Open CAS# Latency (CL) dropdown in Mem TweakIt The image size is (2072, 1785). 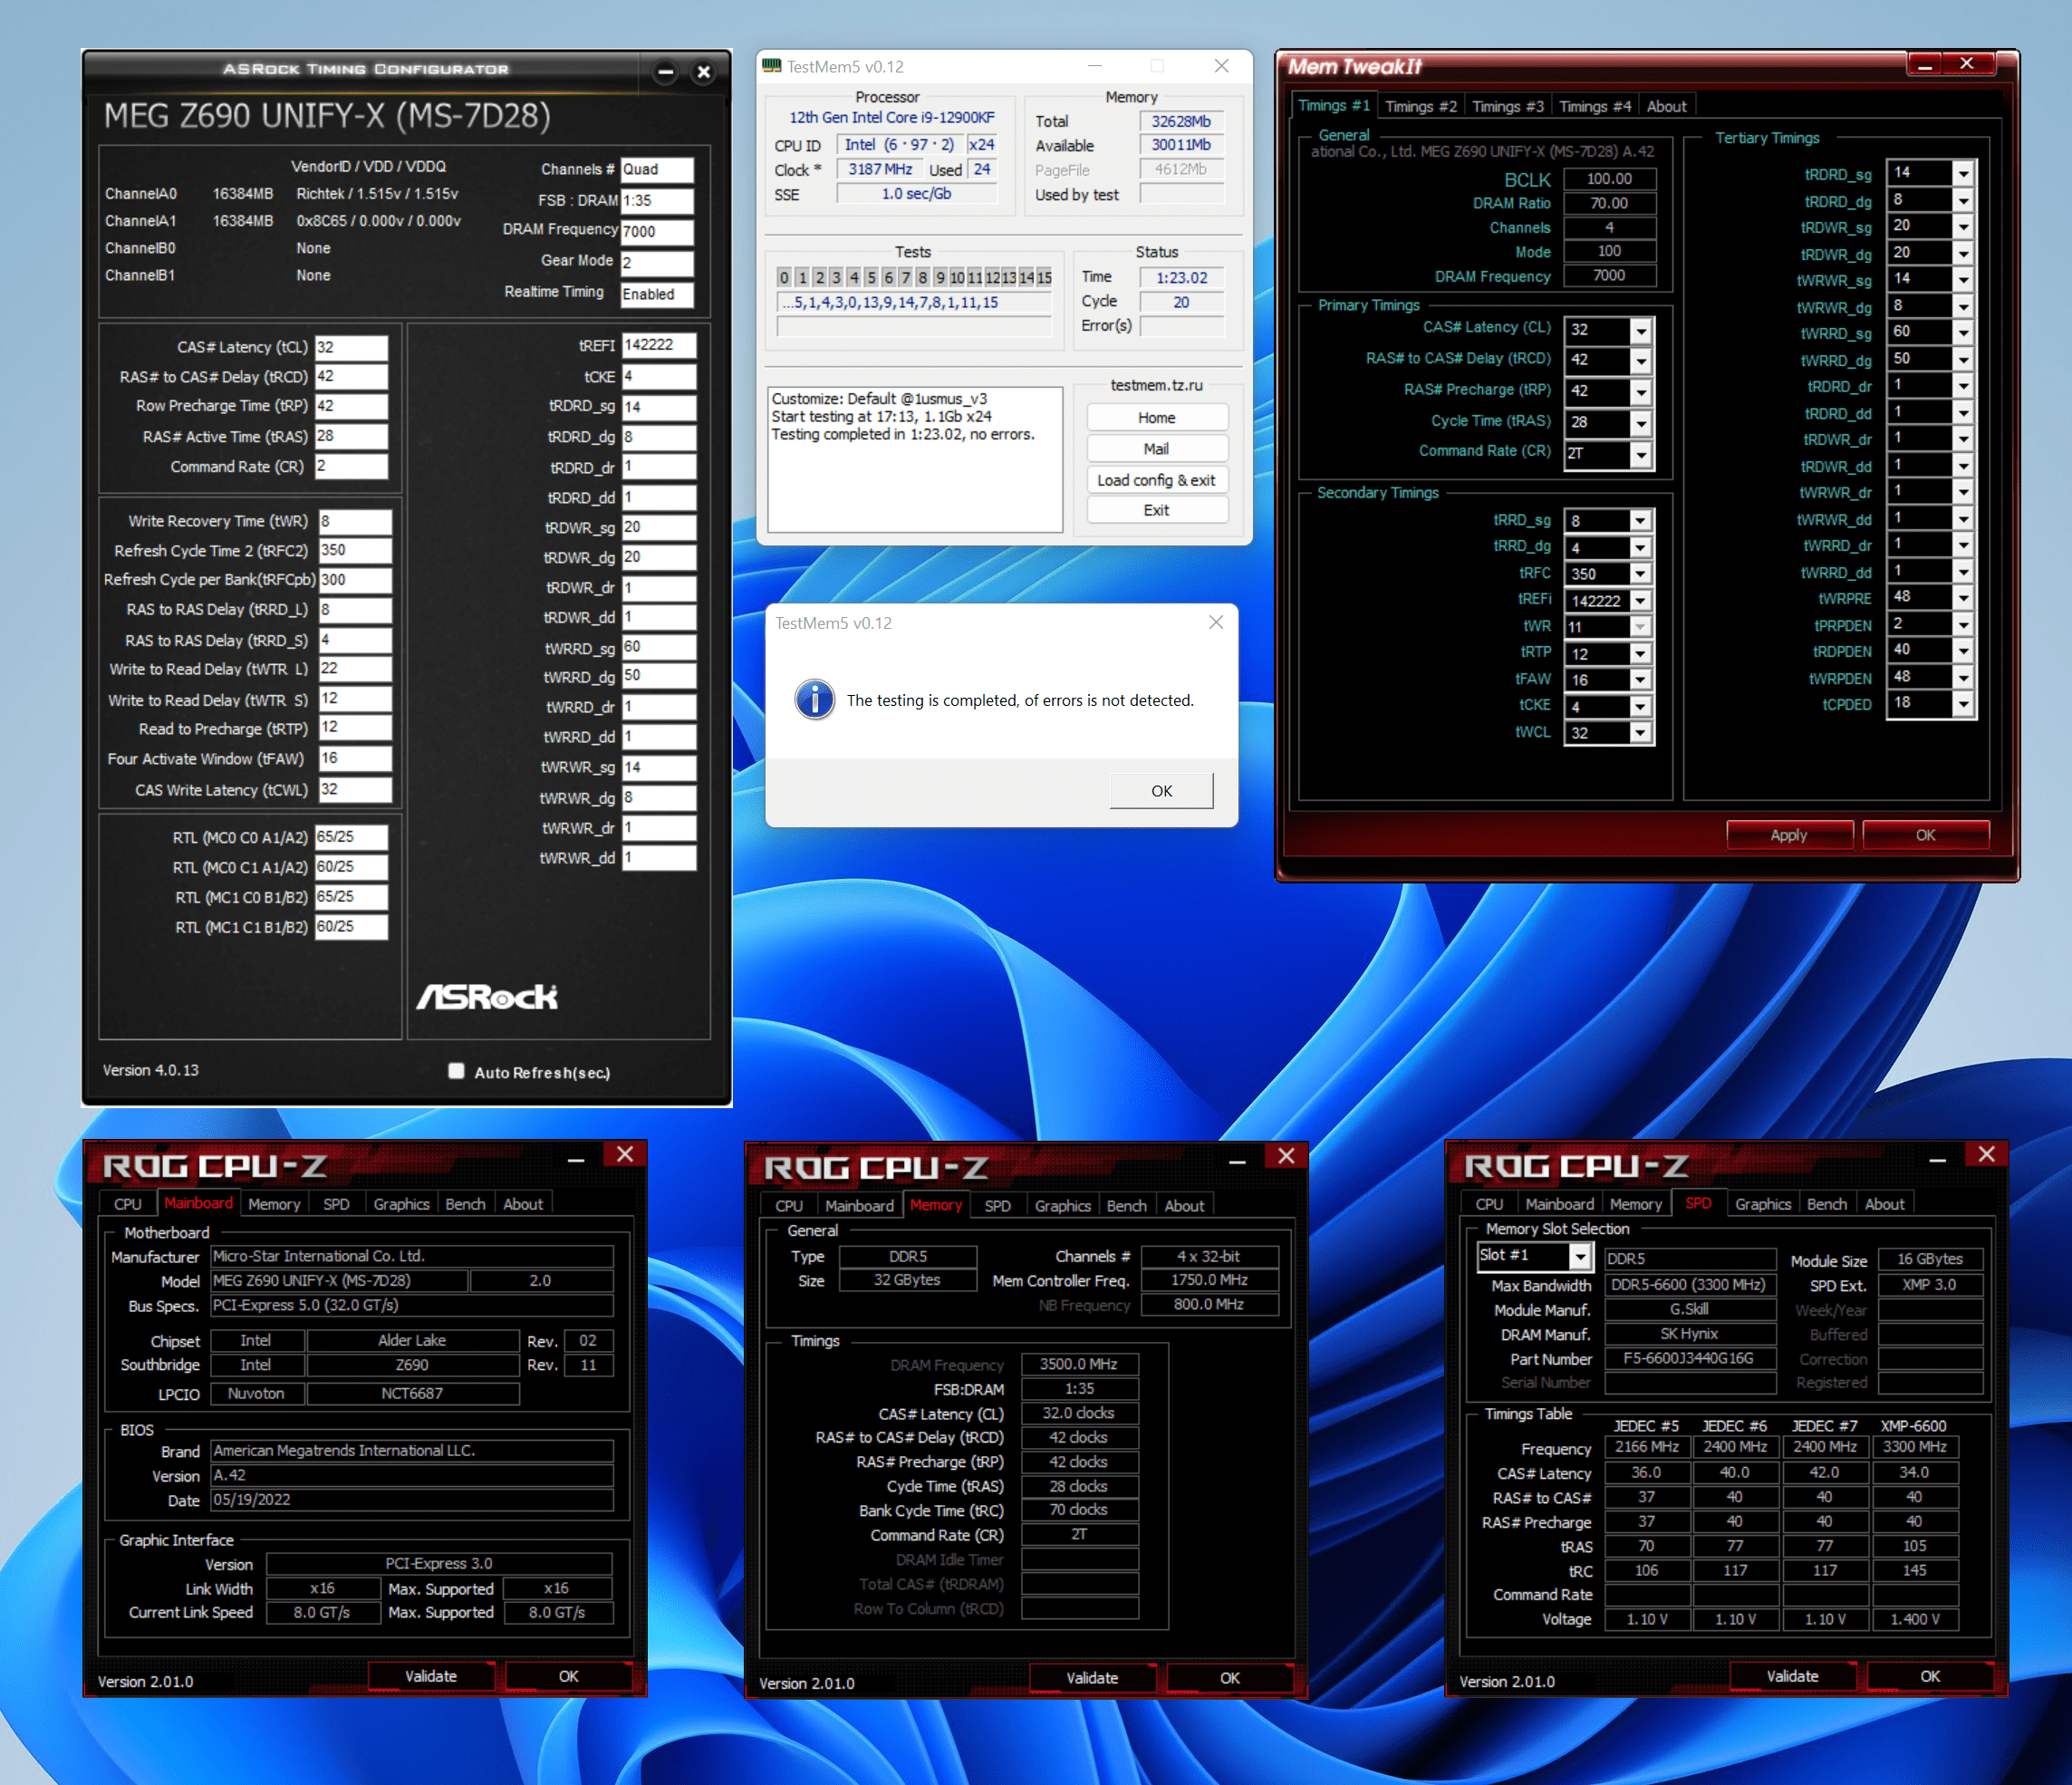click(1641, 330)
